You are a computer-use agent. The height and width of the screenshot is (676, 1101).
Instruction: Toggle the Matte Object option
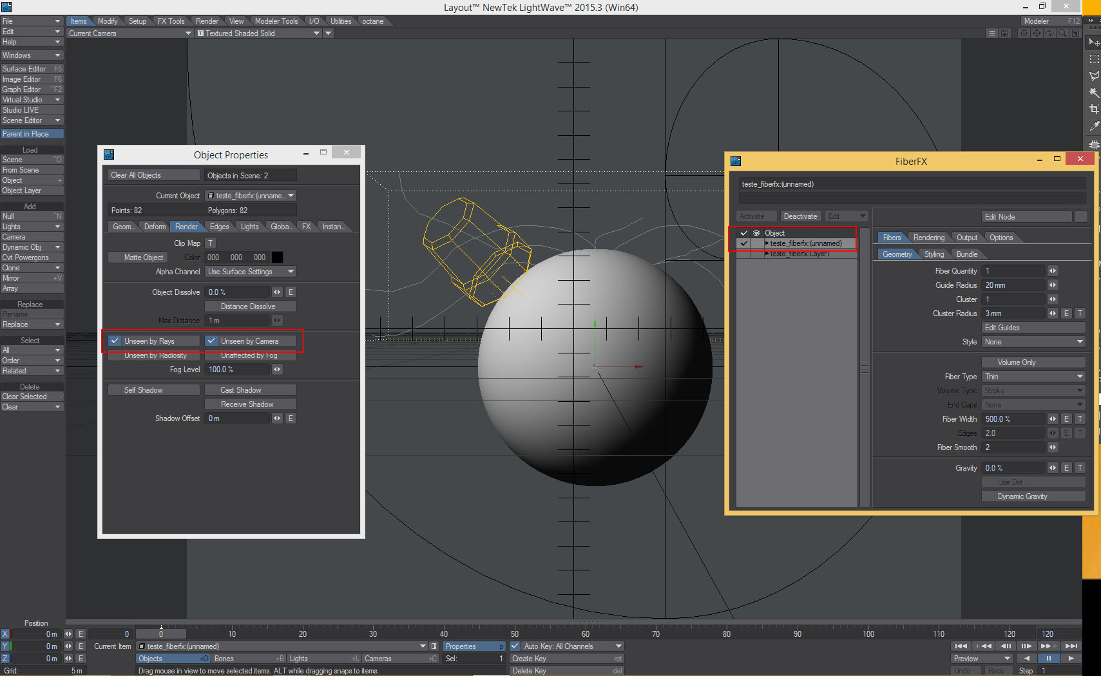point(137,258)
